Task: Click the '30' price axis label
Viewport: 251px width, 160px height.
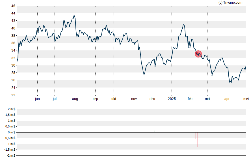Action: [13, 65]
